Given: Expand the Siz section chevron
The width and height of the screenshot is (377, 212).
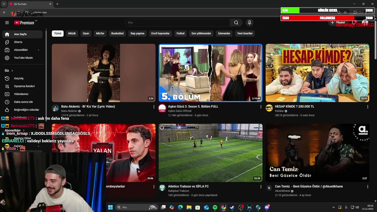Looking at the screenshot, I should point(12,71).
